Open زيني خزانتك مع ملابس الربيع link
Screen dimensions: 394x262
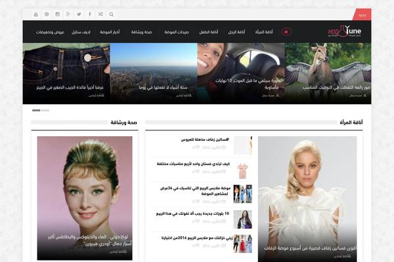tap(197, 238)
